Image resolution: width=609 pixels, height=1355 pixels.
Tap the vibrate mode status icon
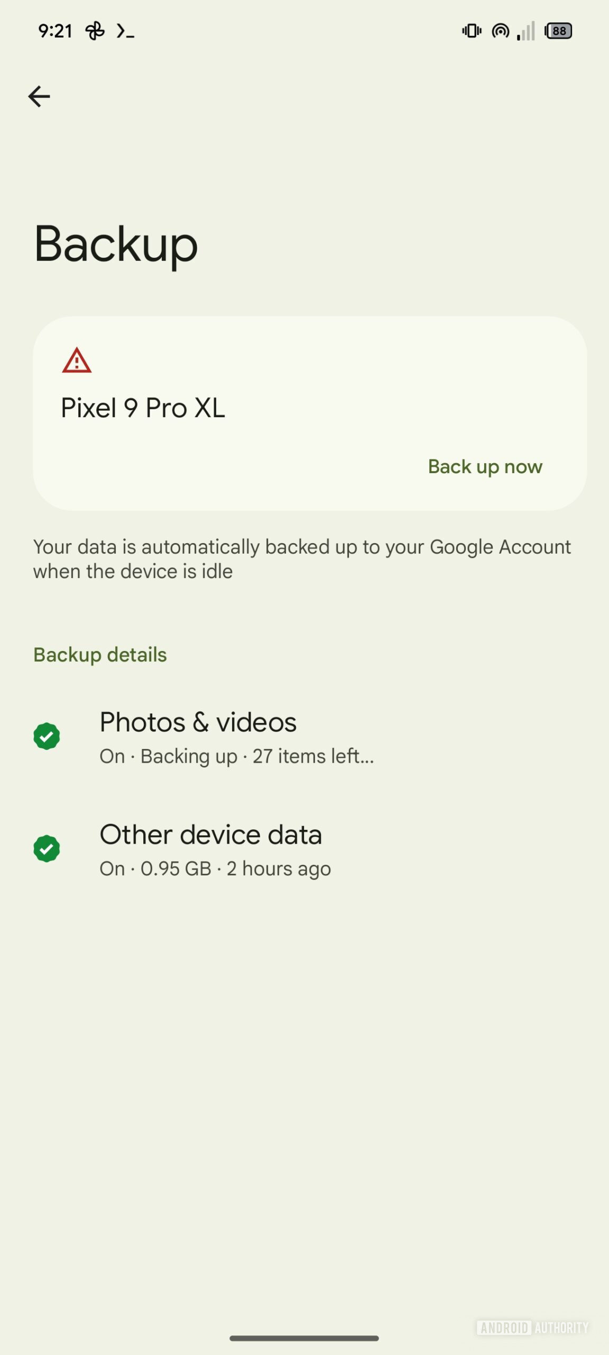tap(472, 31)
